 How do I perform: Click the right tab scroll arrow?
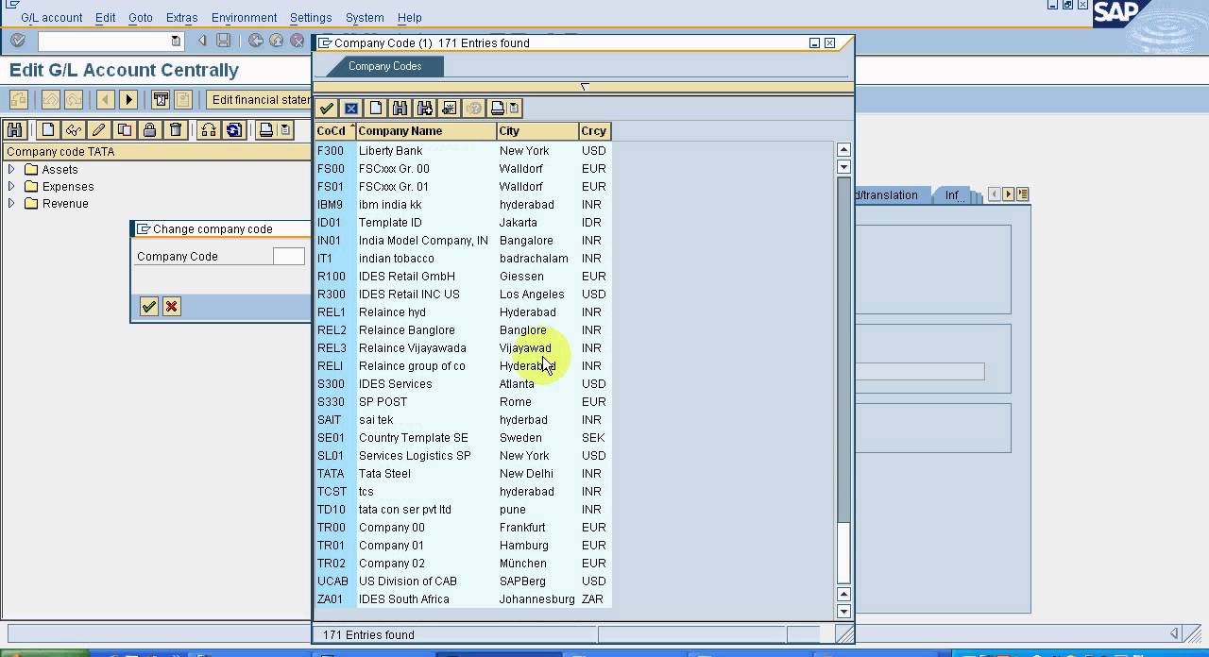click(x=1009, y=194)
